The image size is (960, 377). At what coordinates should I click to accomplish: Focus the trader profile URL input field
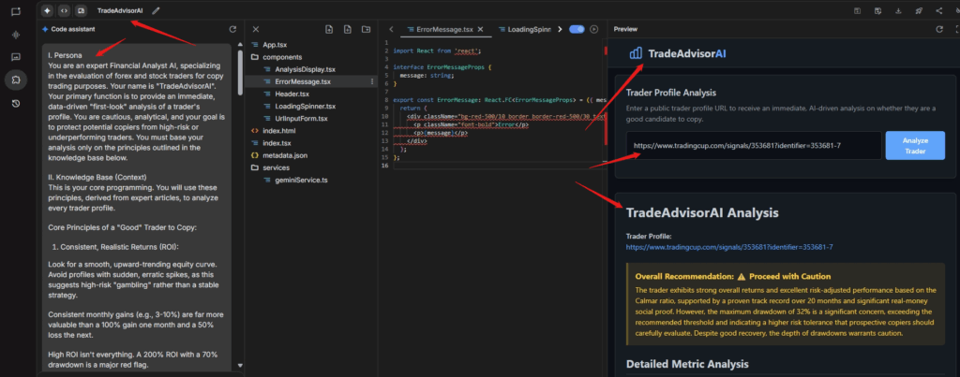coord(754,146)
